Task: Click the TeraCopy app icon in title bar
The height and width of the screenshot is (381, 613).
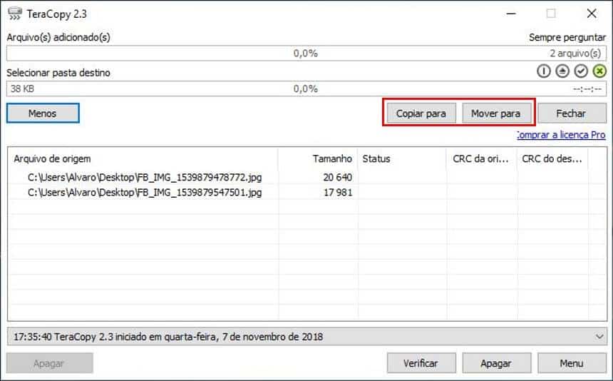Action: pos(15,14)
